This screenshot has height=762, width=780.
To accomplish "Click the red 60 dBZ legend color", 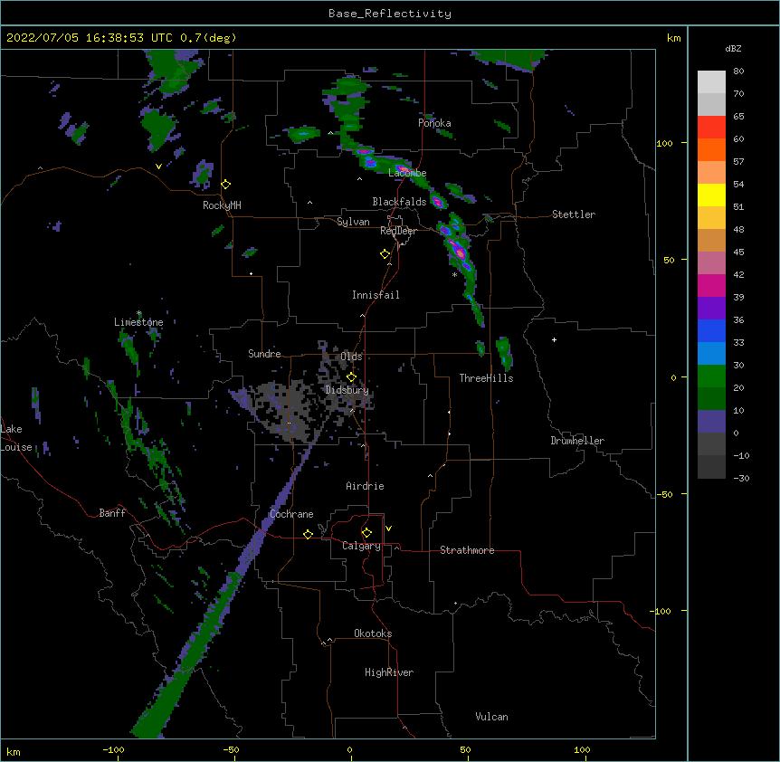I will click(711, 128).
